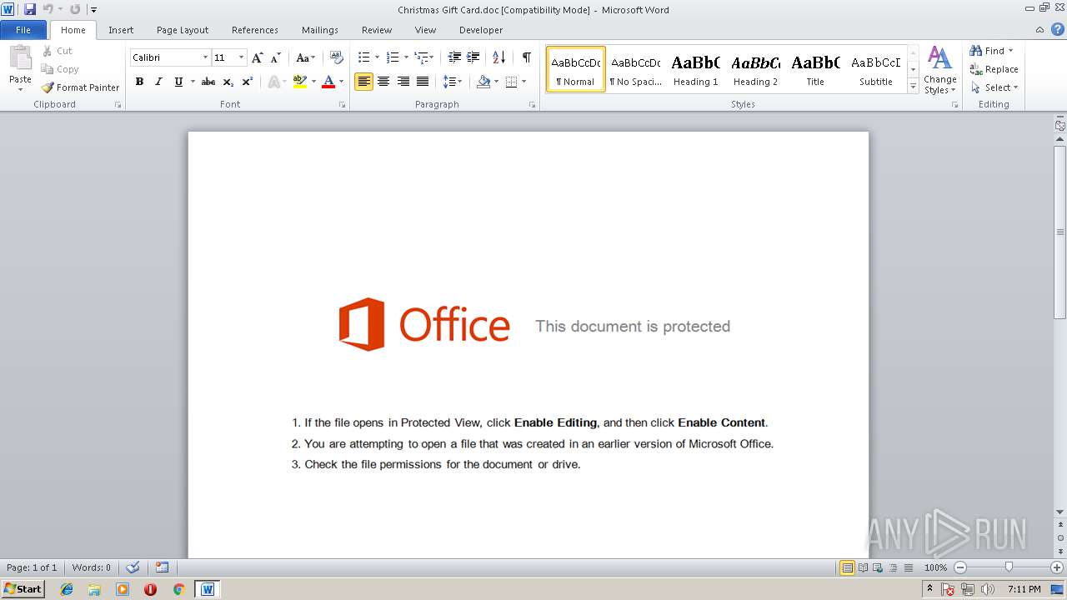Open Find in the Editing group
1067x600 pixels.
pos(992,51)
